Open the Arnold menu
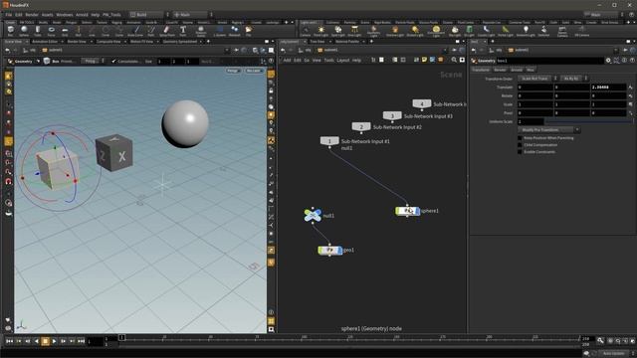The image size is (637, 358). click(x=82, y=15)
